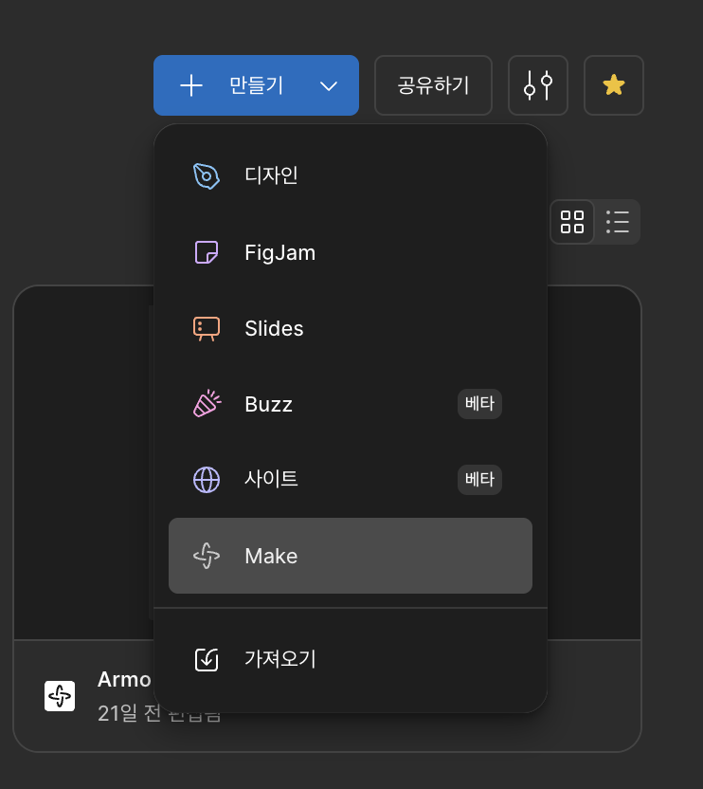Open the filter sliders icon near 공유하기
Image resolution: width=703 pixels, height=789 pixels.
click(x=538, y=85)
